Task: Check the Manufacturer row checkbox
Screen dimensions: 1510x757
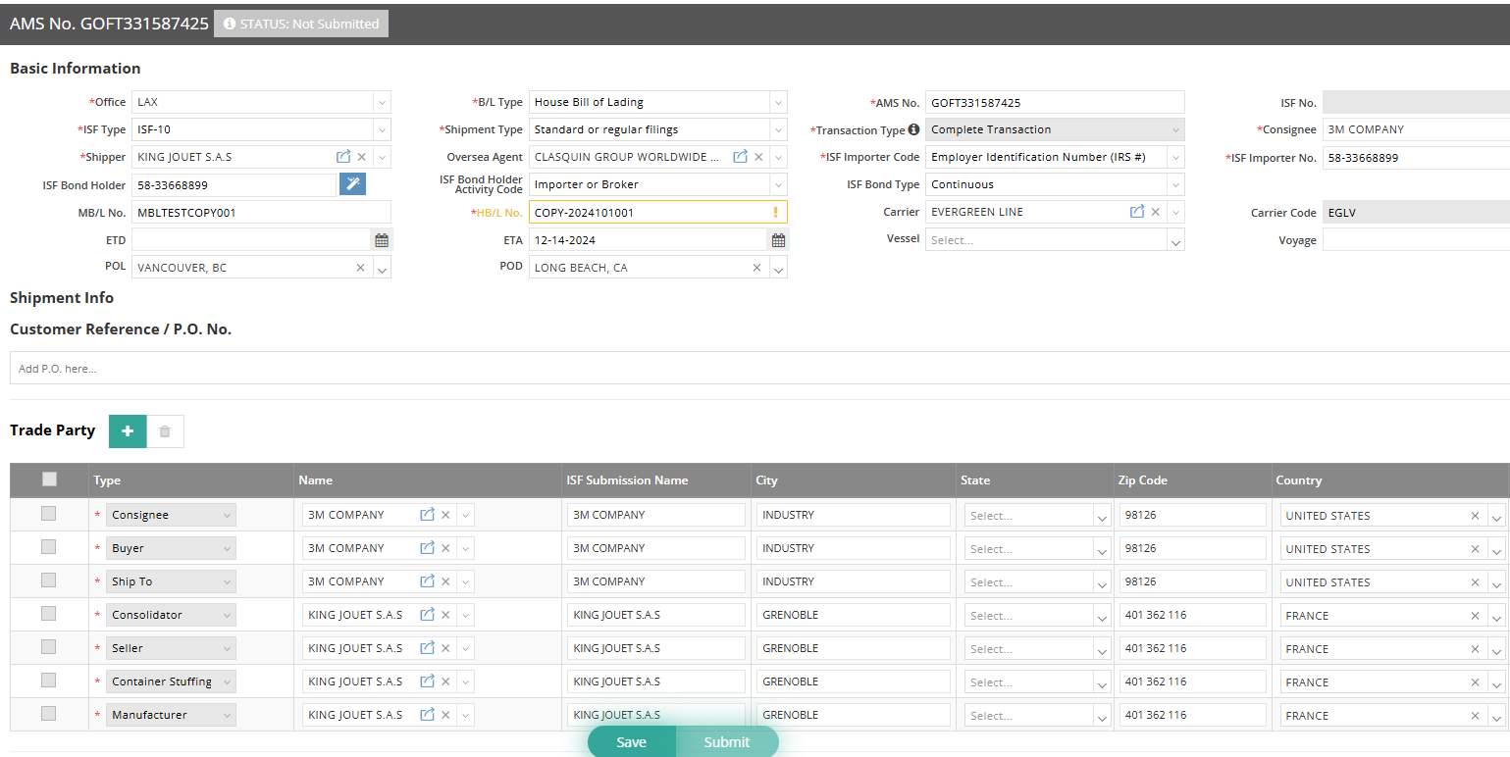Action: 49,714
